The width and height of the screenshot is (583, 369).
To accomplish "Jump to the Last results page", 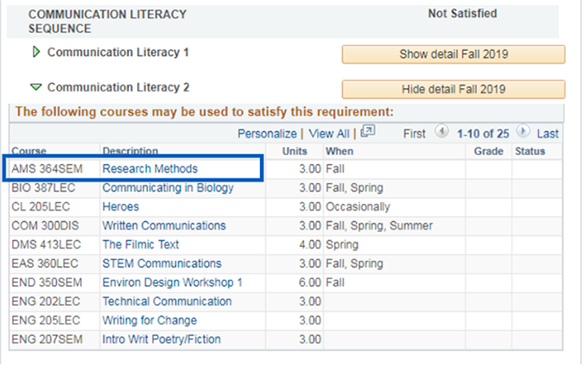I will (x=548, y=134).
